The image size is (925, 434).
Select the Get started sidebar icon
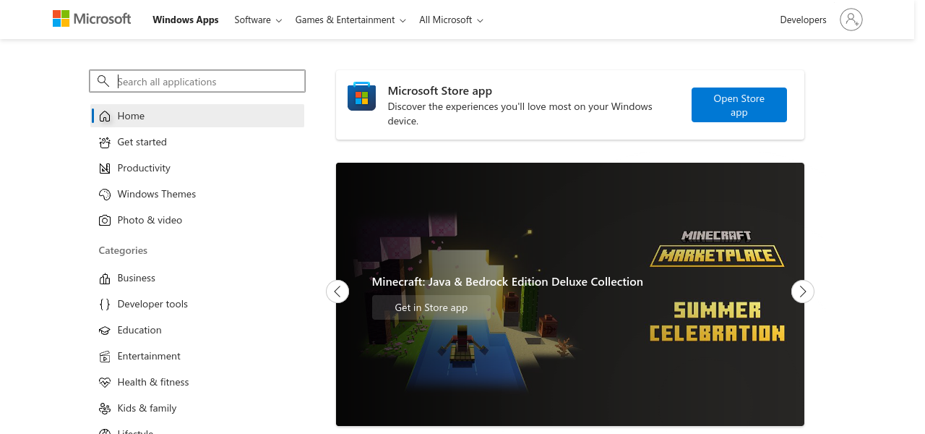click(105, 142)
